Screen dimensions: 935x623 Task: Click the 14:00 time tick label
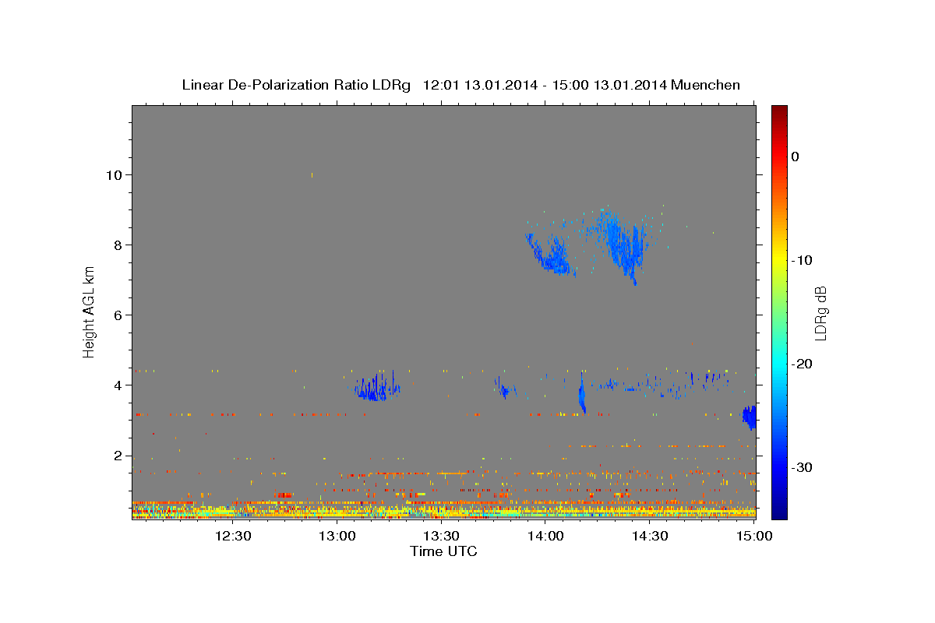[545, 536]
